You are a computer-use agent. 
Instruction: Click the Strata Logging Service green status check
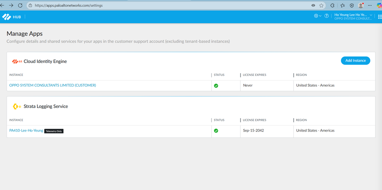point(216,131)
